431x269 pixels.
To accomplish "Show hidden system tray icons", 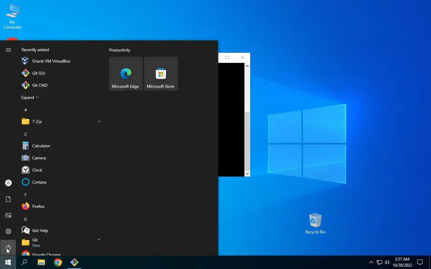I will pyautogui.click(x=371, y=262).
